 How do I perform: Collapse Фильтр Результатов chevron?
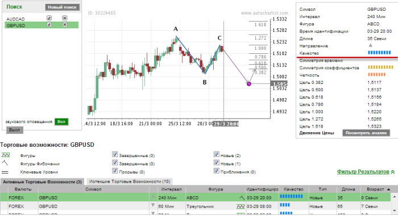tap(393, 172)
